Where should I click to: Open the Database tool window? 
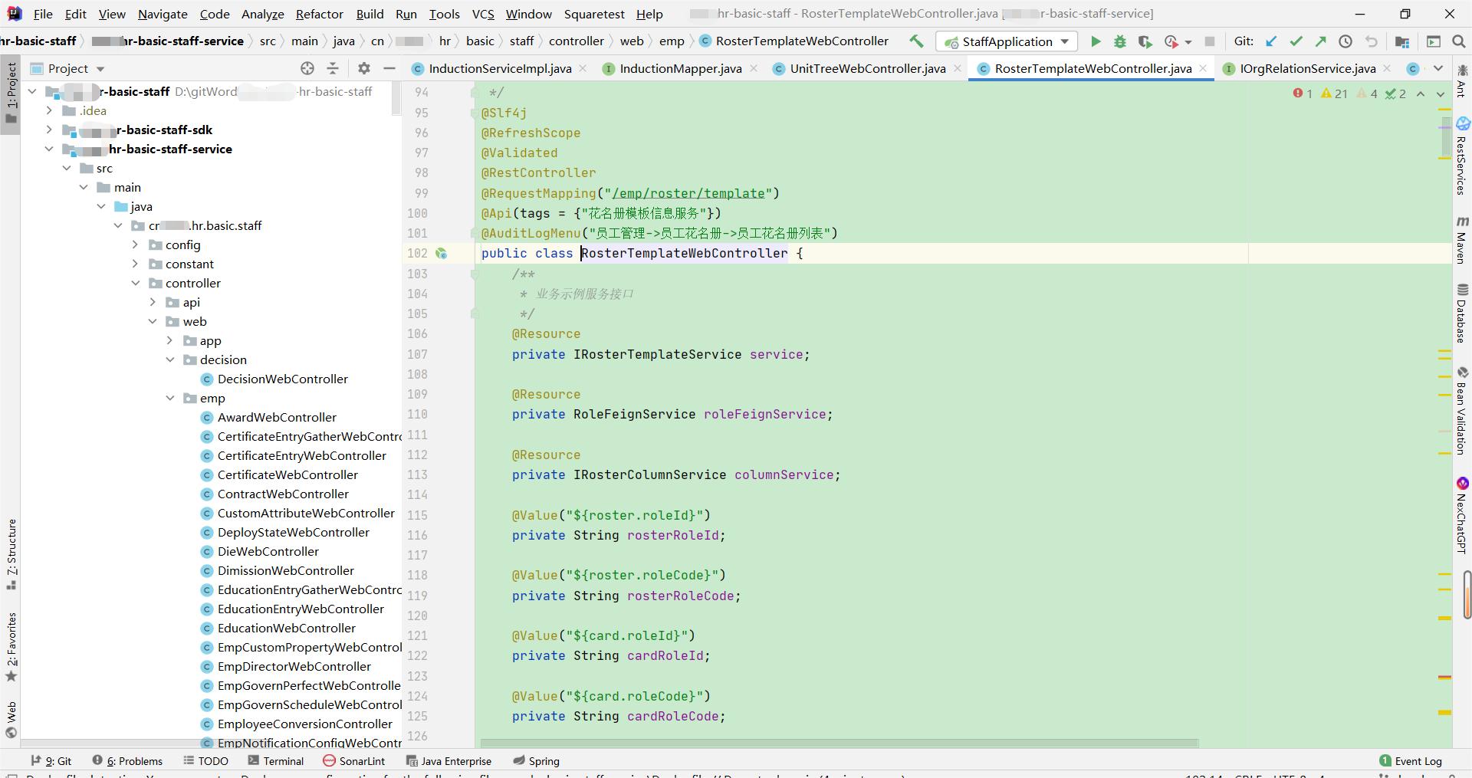[x=1462, y=313]
